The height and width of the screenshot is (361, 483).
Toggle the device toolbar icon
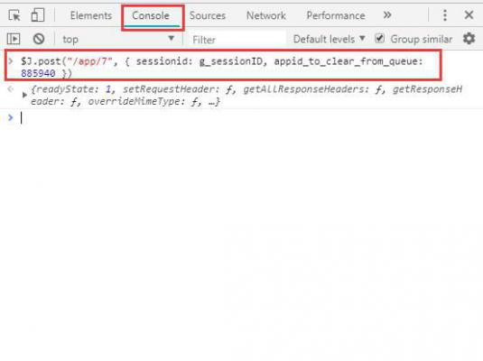click(x=38, y=15)
